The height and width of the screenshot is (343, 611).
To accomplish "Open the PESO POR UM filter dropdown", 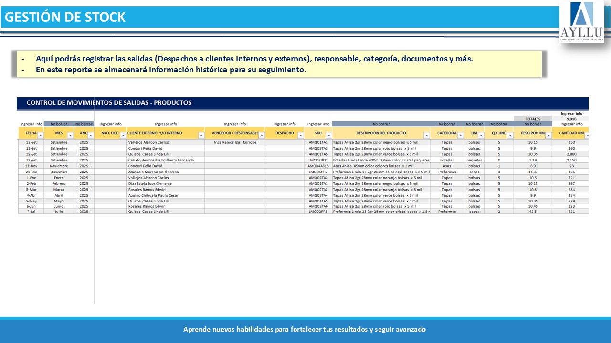I will coord(548,136).
